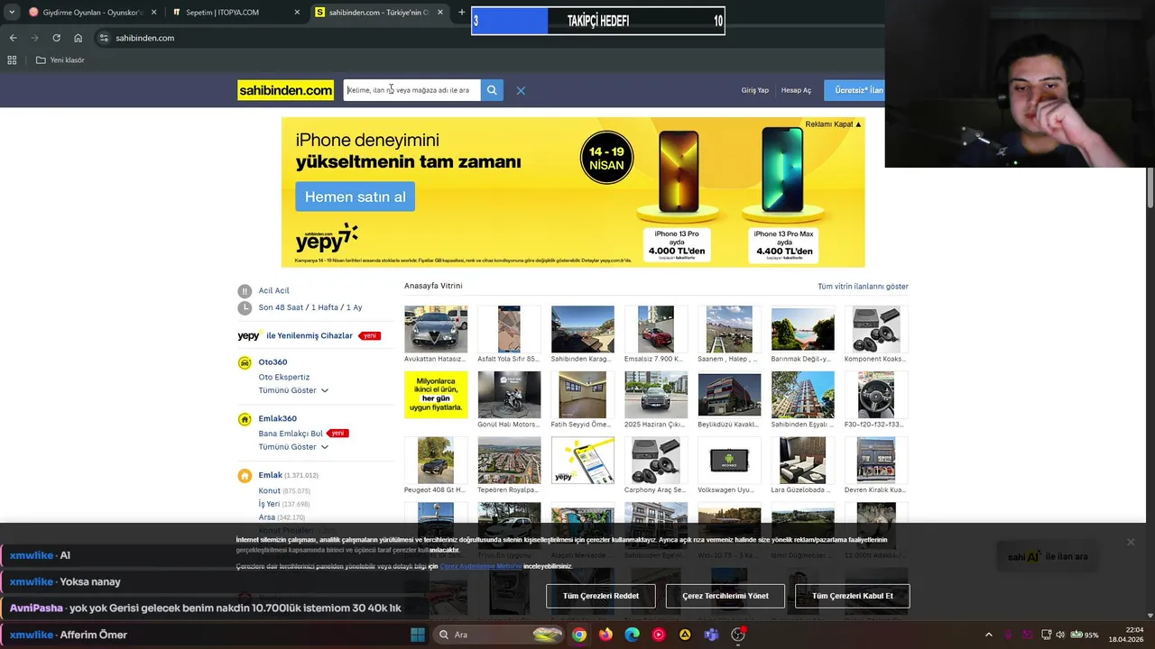Open Oto Ekspertiz link
The height and width of the screenshot is (649, 1155).
pos(284,377)
